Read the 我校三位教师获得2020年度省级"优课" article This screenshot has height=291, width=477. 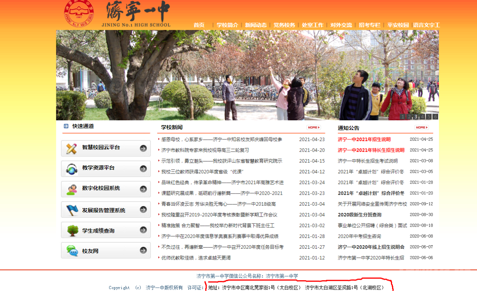click(x=202, y=171)
